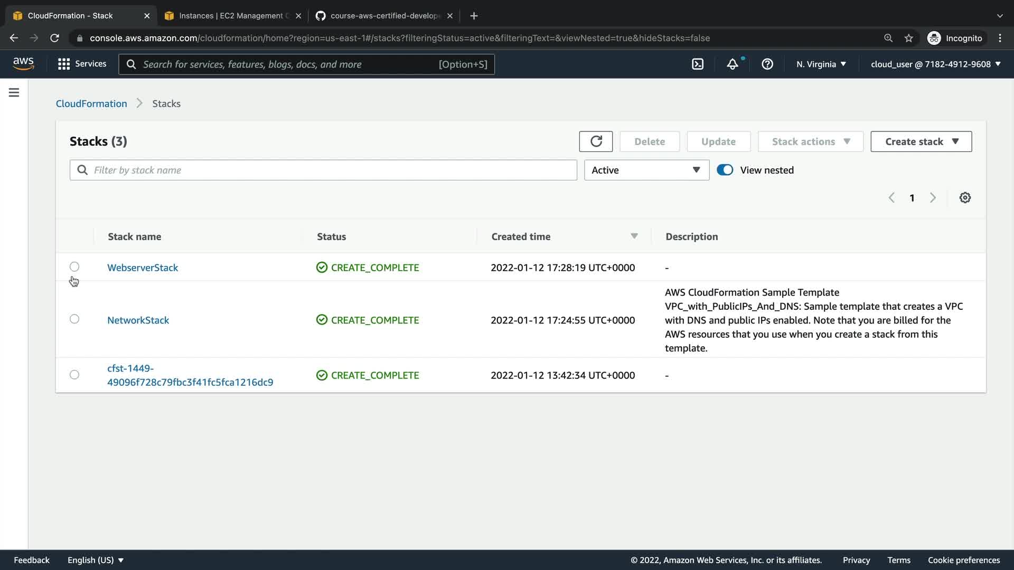
Task: Open the Active status filter dropdown
Action: coord(646,170)
